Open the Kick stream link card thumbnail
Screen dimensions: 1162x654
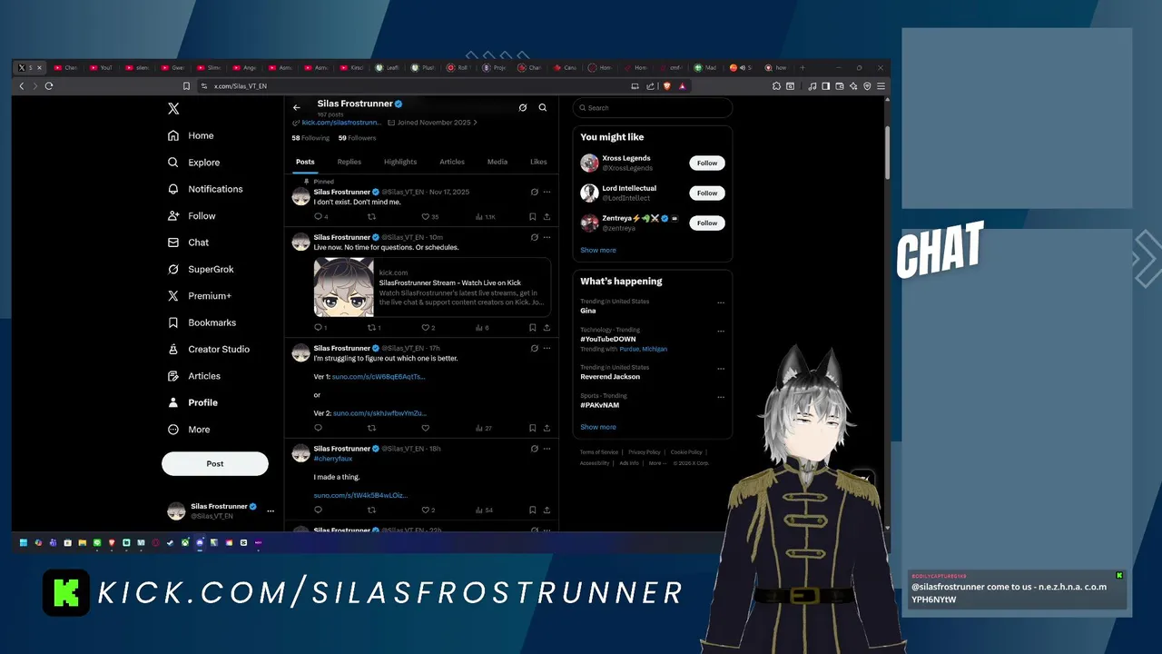coord(343,288)
